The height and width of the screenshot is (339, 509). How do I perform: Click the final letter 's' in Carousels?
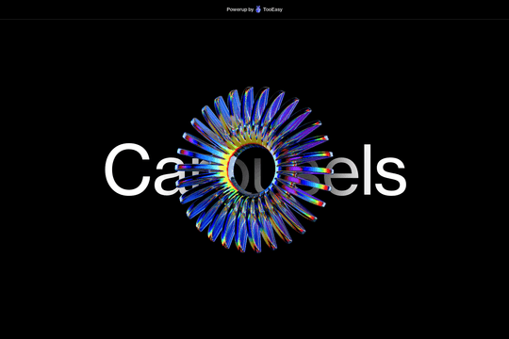click(390, 175)
